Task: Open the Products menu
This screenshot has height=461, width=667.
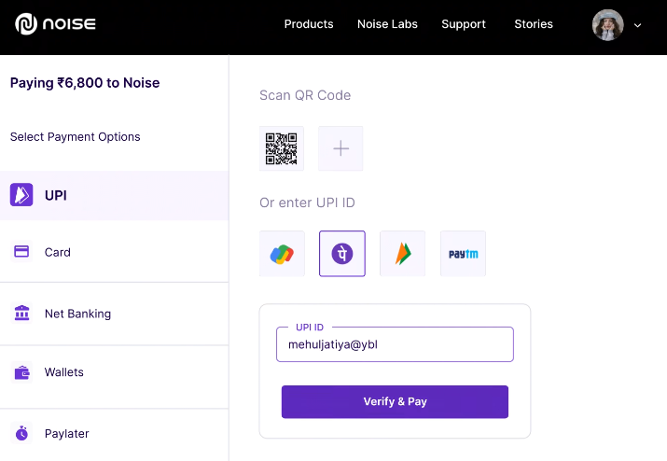Action: tap(309, 24)
